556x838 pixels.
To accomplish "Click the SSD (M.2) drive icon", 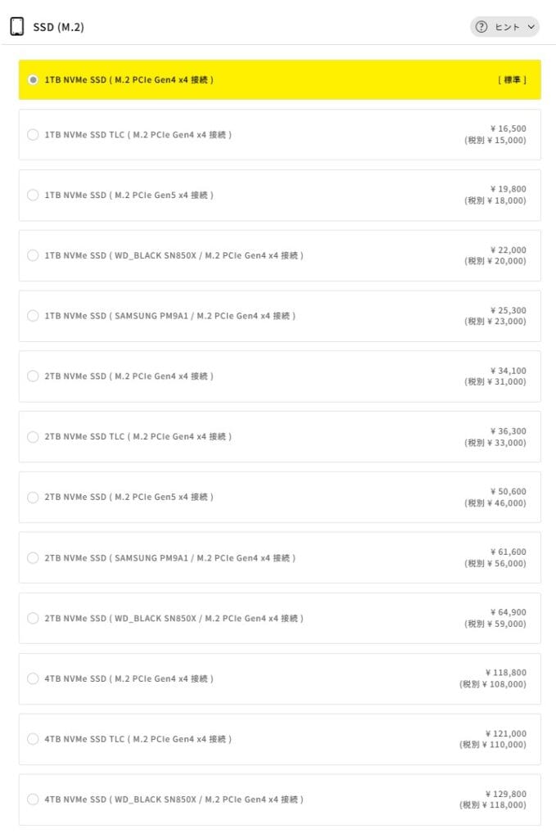I will click(16, 26).
